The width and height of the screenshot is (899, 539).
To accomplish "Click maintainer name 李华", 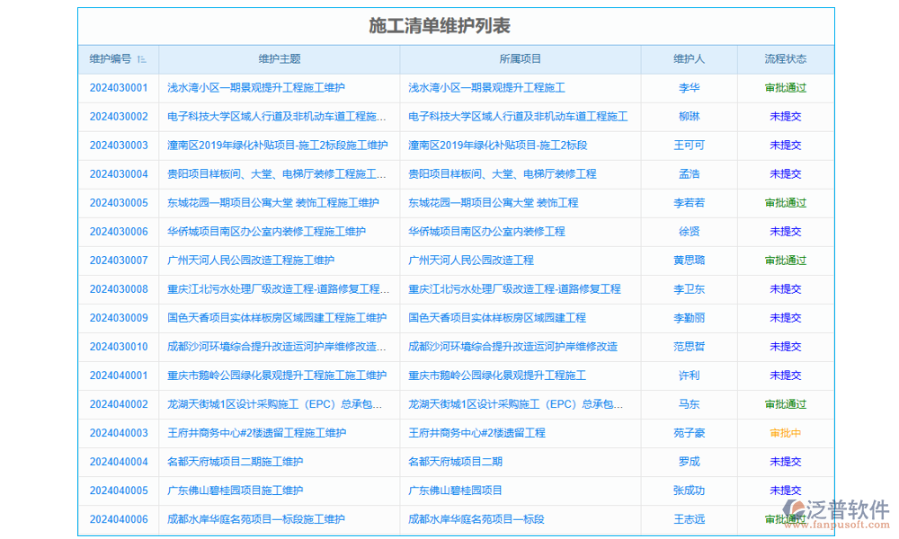I will 689,88.
